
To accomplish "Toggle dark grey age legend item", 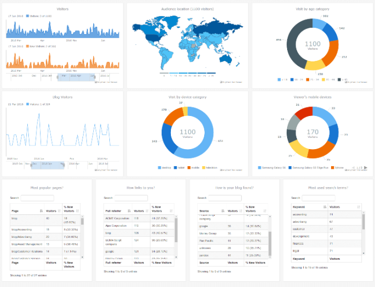I will tap(342, 80).
